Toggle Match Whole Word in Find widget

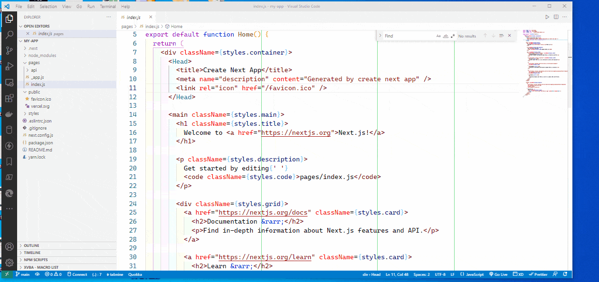pos(446,36)
